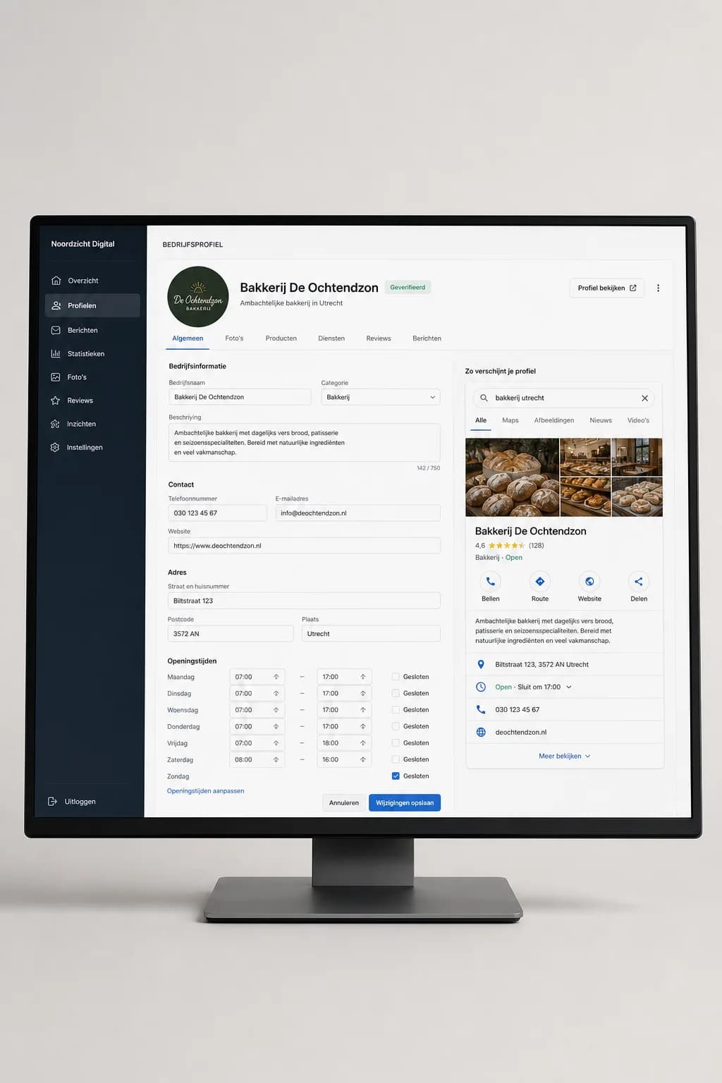
Task: Open Video's tab in preview
Action: point(638,420)
